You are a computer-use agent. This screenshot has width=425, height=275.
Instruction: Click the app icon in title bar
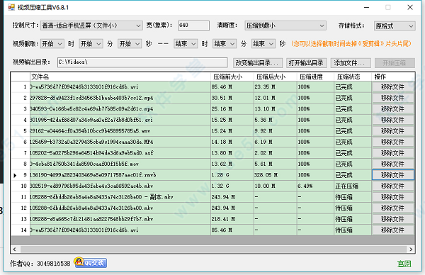coord(11,7)
